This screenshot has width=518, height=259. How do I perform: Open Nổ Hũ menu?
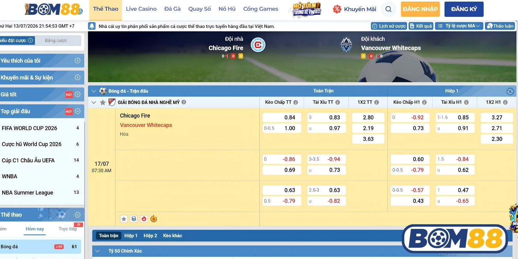[x=227, y=9]
